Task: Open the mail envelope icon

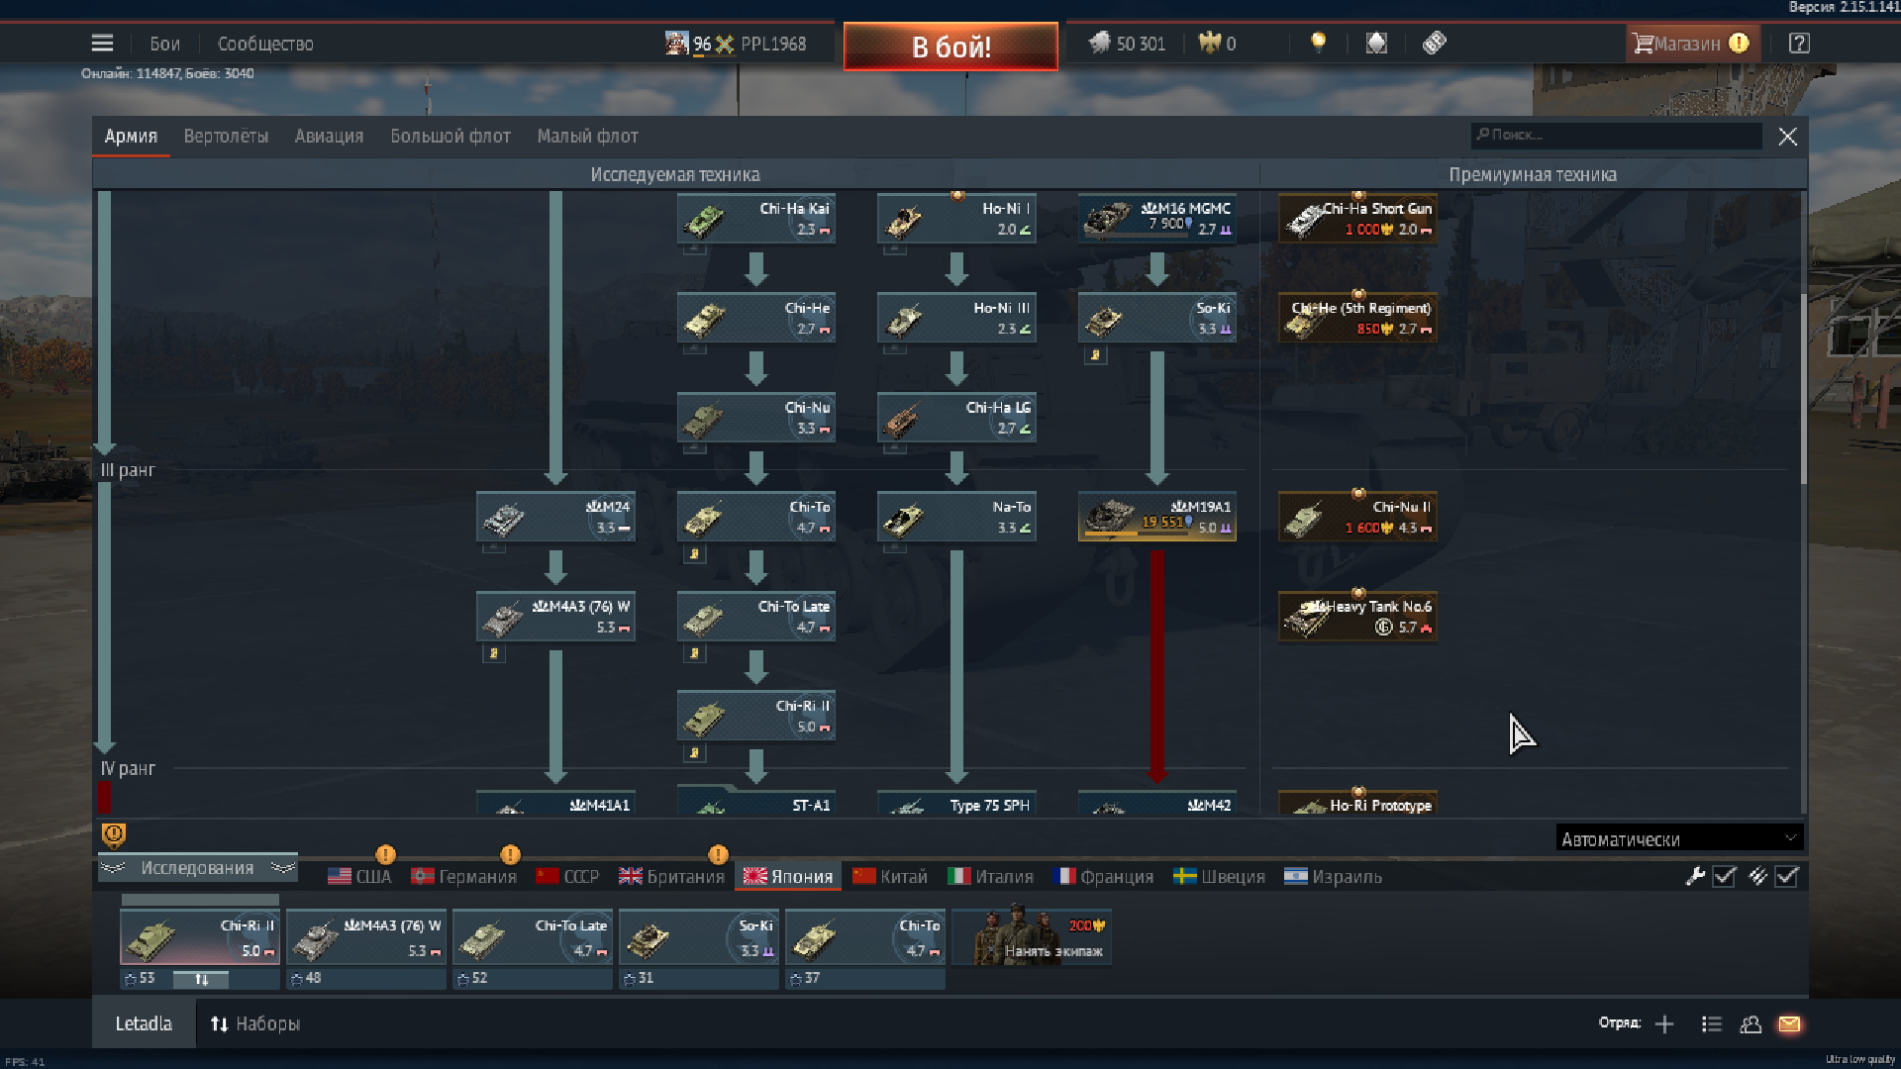Action: [1789, 1024]
